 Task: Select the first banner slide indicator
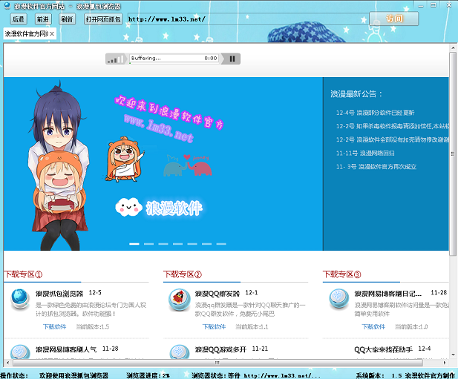pyautogui.click(x=134, y=244)
